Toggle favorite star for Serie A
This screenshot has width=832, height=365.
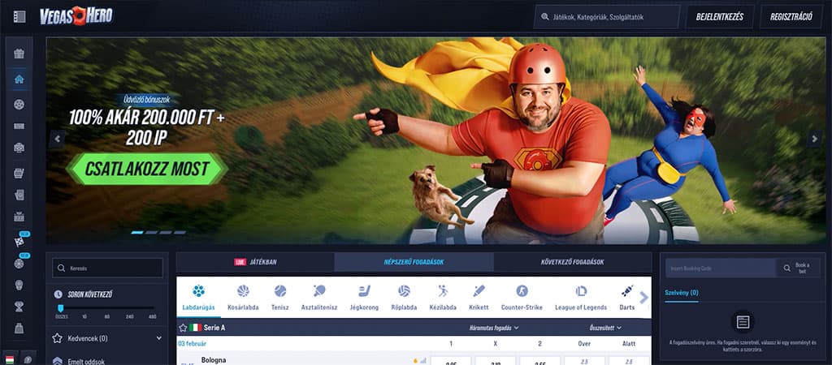click(x=183, y=328)
